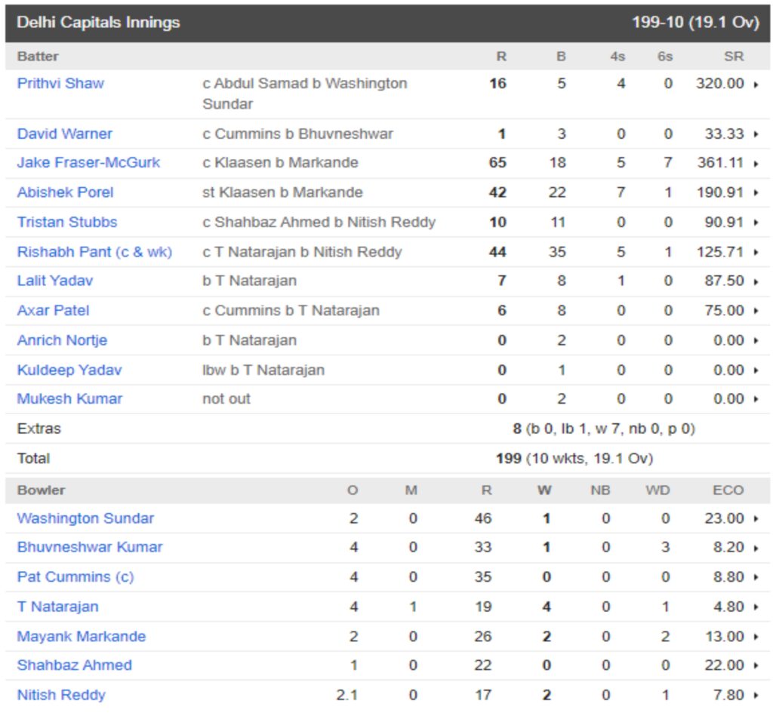Click Nitish Reddy's 2.1 overs value

(x=347, y=695)
